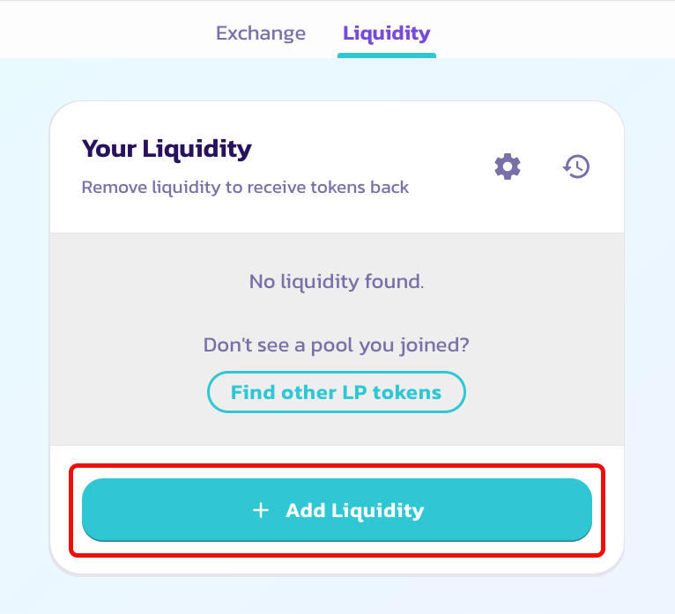Click the word found in the empty-state message
The image size is (675, 614).
(394, 282)
